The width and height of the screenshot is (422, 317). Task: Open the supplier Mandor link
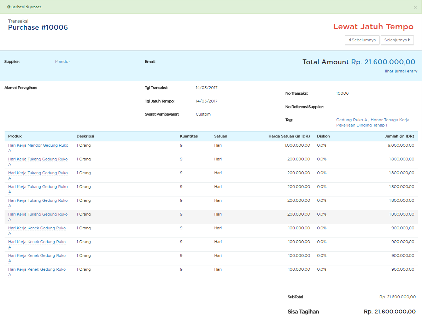[63, 61]
